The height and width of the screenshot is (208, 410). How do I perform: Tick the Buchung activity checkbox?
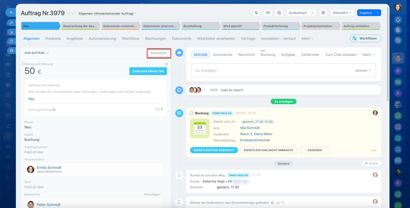(x=192, y=113)
